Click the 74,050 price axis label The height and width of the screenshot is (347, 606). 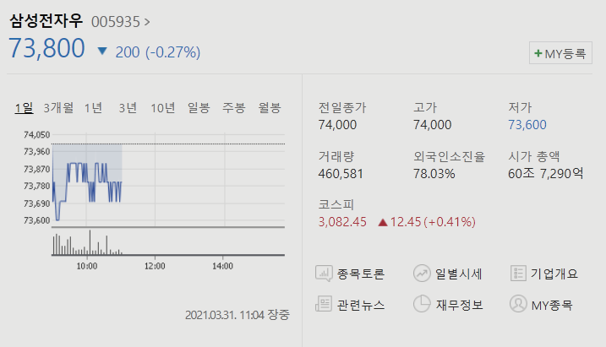[x=36, y=135]
